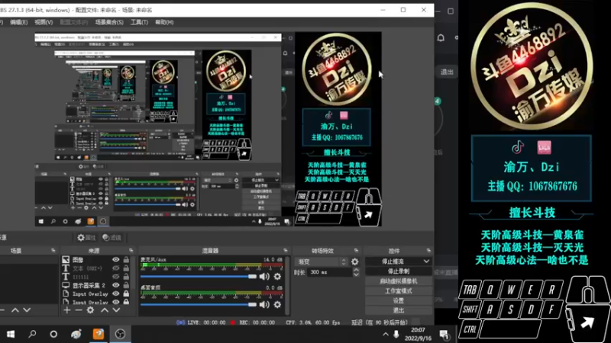
Task: Toggle the lock on 111111 source
Action: (x=126, y=277)
